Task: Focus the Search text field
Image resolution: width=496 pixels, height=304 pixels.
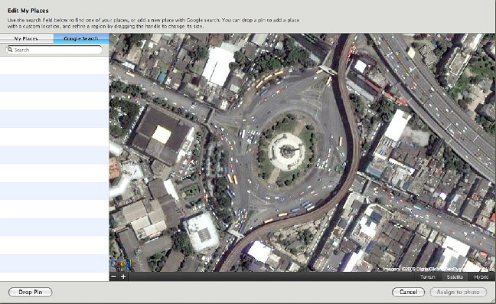Action: (x=54, y=50)
